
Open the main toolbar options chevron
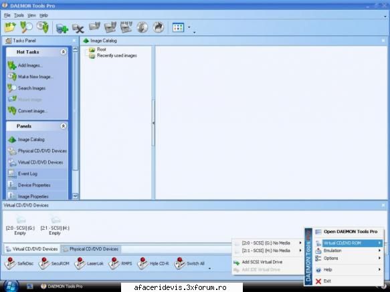pyautogui.click(x=194, y=32)
